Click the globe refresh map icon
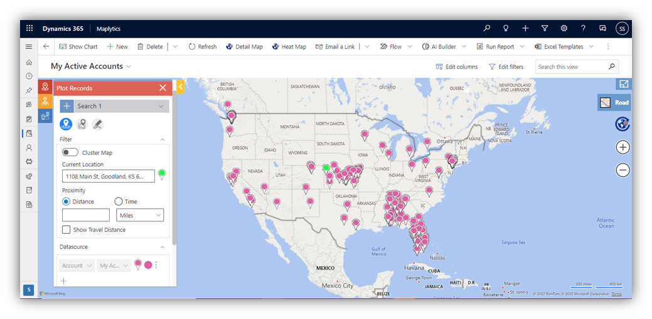The image size is (652, 319). (623, 124)
